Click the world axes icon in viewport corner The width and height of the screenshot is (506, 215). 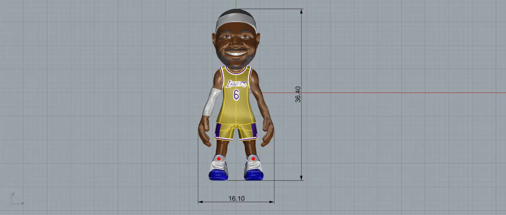(x=17, y=199)
